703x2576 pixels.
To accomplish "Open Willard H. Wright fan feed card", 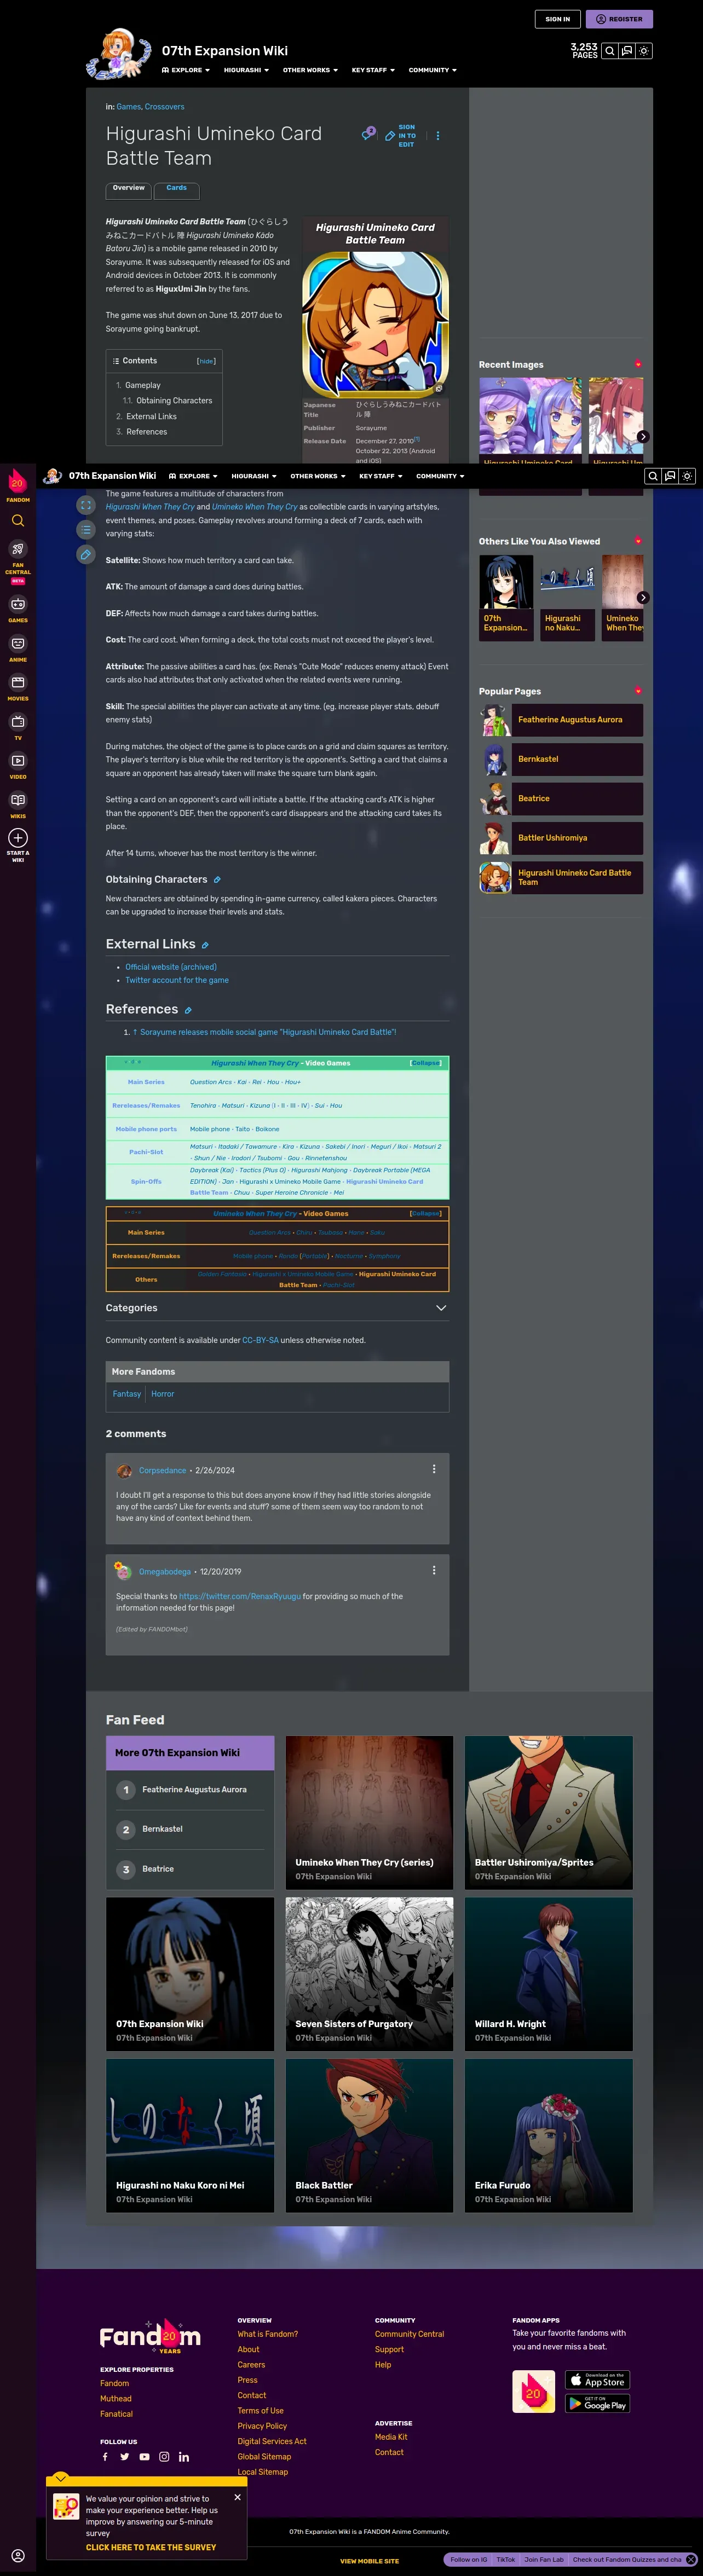I will click(549, 1974).
